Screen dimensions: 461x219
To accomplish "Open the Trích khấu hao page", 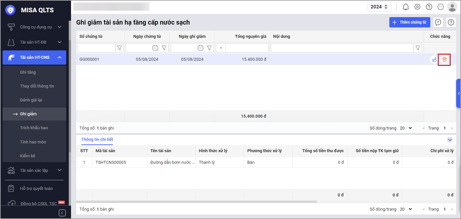I will 34,128.
